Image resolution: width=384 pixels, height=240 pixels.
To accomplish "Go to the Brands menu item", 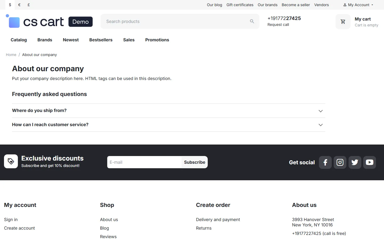I will point(45,40).
